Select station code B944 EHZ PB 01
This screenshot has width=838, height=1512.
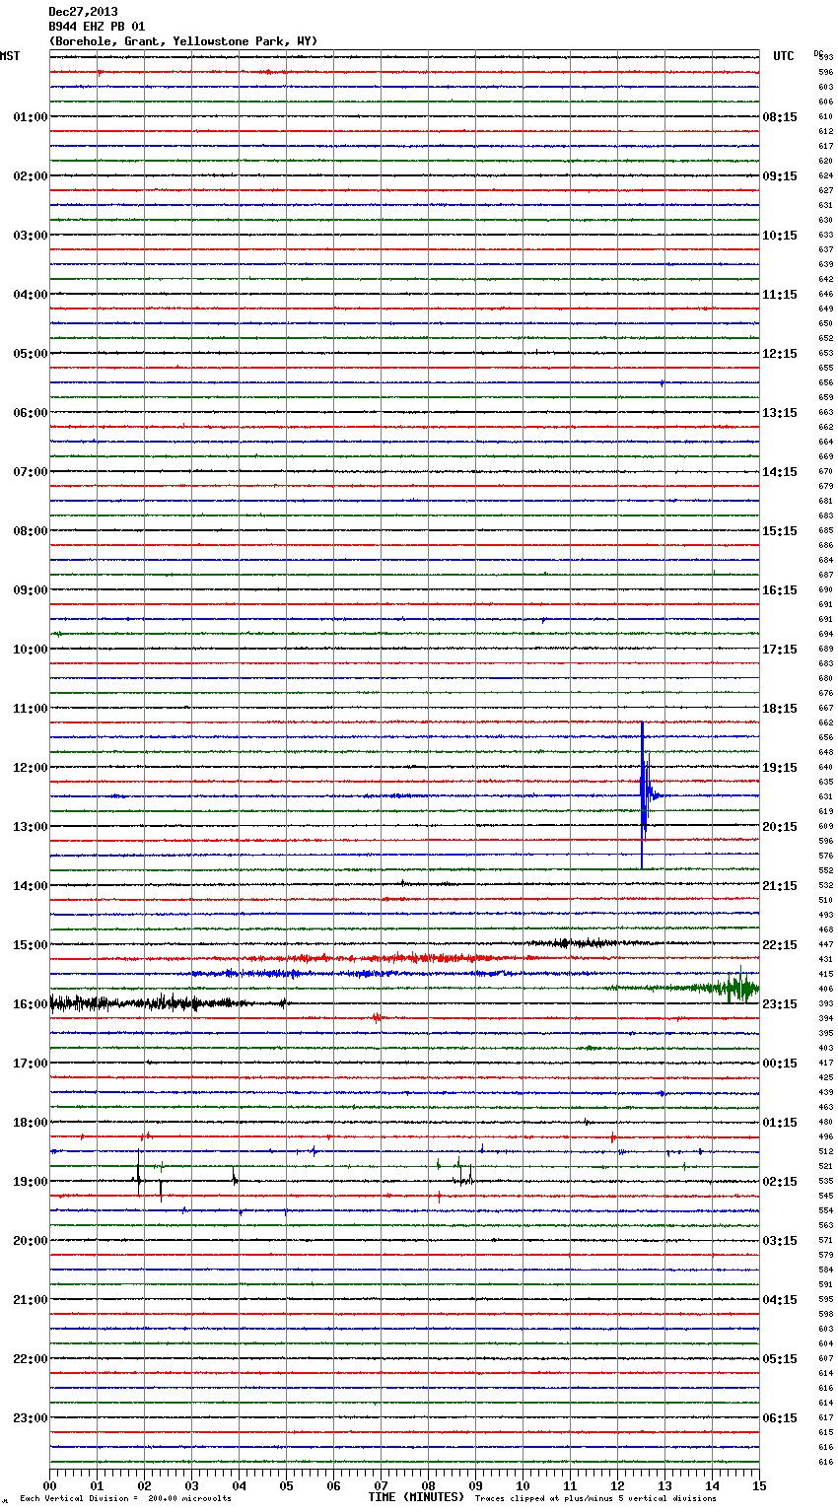(97, 27)
